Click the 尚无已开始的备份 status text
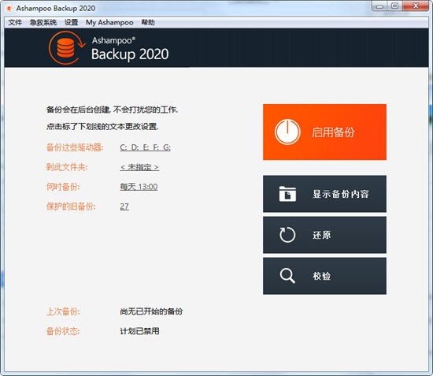433x376 pixels. [x=151, y=311]
